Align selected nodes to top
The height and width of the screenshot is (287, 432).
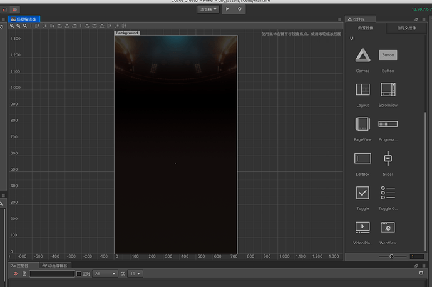coord(37,26)
